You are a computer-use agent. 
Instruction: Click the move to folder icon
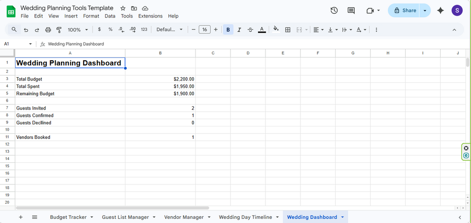point(134,8)
